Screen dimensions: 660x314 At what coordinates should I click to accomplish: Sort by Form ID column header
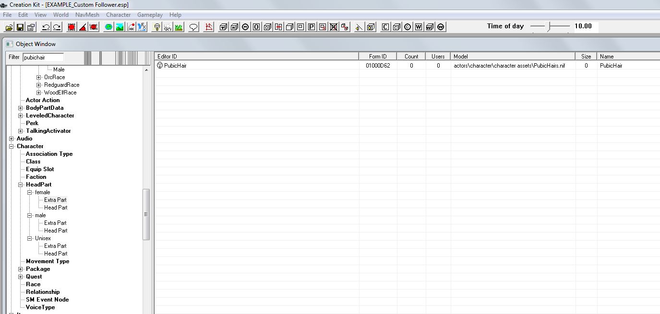(377, 57)
